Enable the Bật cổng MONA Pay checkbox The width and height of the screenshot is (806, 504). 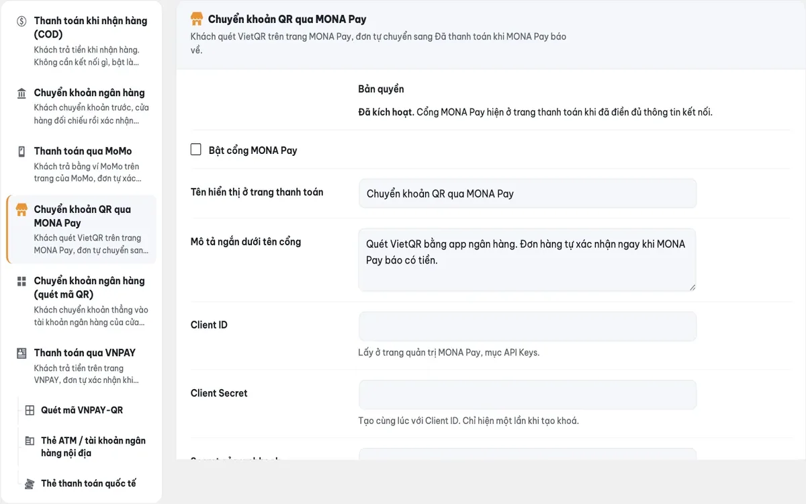tap(196, 149)
